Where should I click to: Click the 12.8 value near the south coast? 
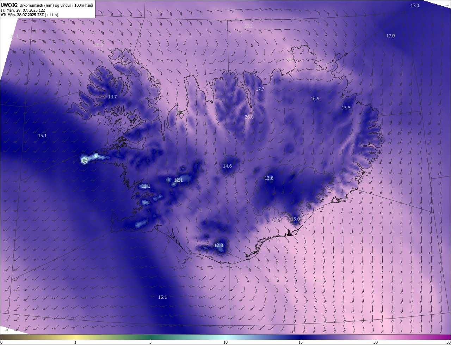tap(218, 246)
